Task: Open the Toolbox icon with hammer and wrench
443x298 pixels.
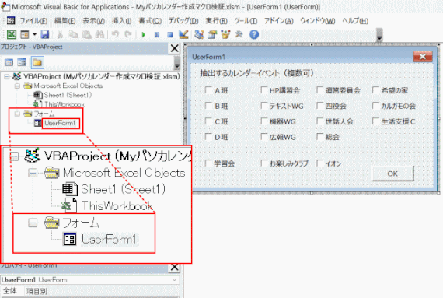Action: click(x=239, y=34)
